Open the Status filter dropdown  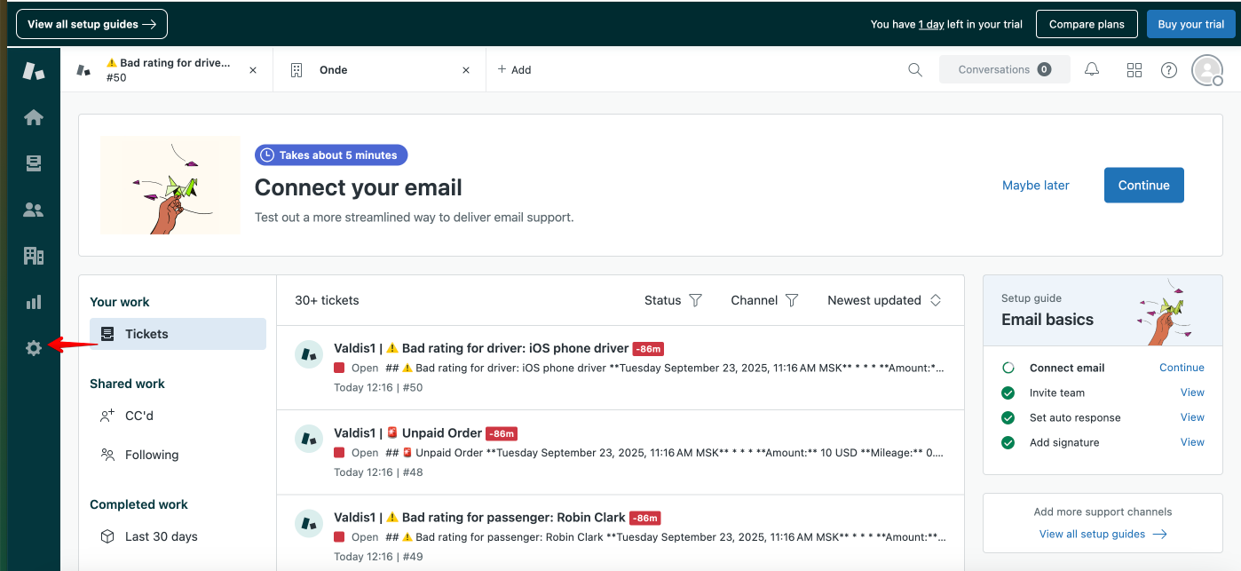pyautogui.click(x=673, y=300)
